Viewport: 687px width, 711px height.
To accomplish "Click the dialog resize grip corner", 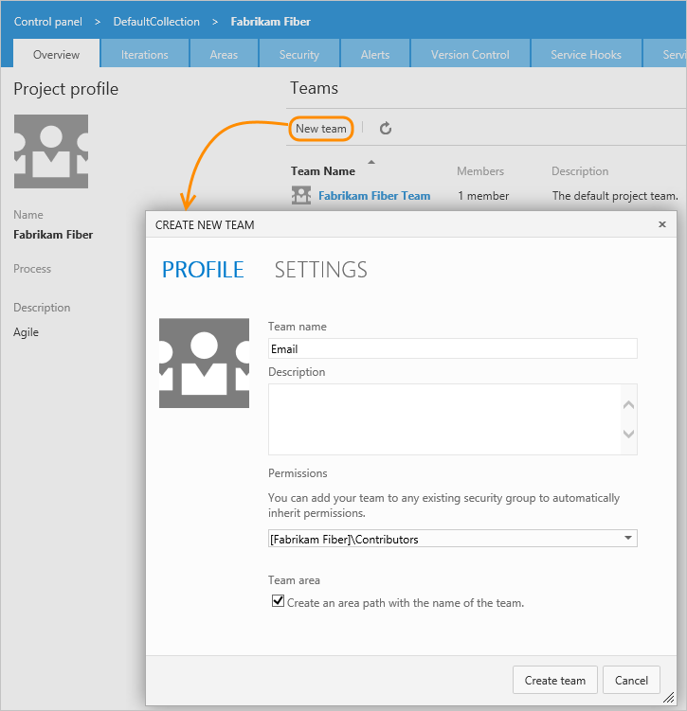I will coord(669,698).
